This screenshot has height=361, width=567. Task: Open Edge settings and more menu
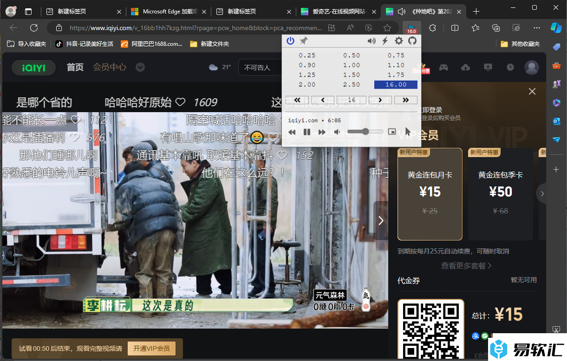pos(537,28)
